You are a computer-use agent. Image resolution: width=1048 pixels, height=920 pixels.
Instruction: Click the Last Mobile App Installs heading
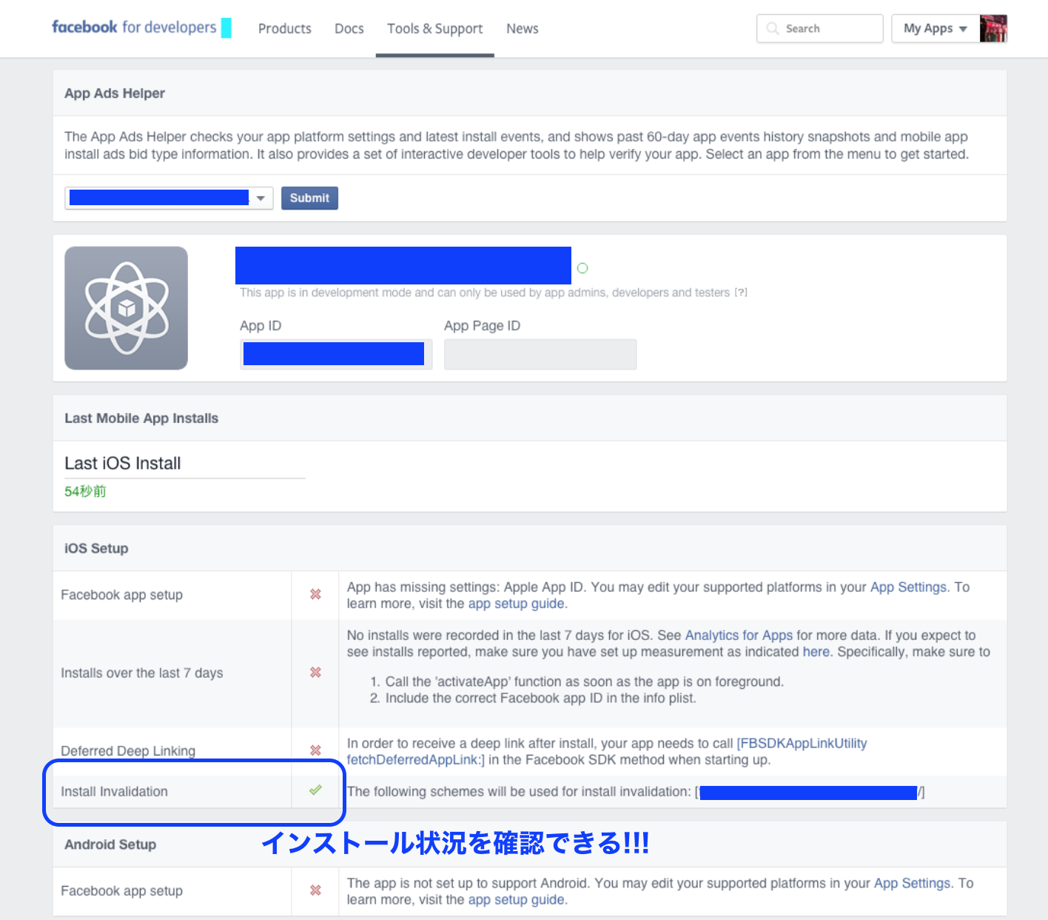pos(141,418)
